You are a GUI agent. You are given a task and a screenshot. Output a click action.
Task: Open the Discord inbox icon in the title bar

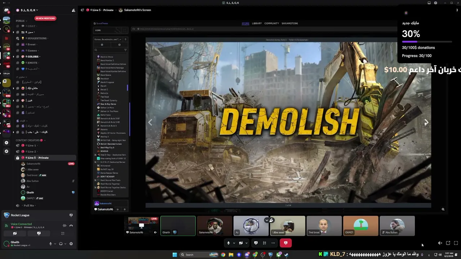tap(429, 3)
